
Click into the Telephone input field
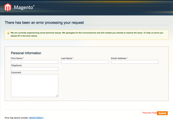click(35, 69)
